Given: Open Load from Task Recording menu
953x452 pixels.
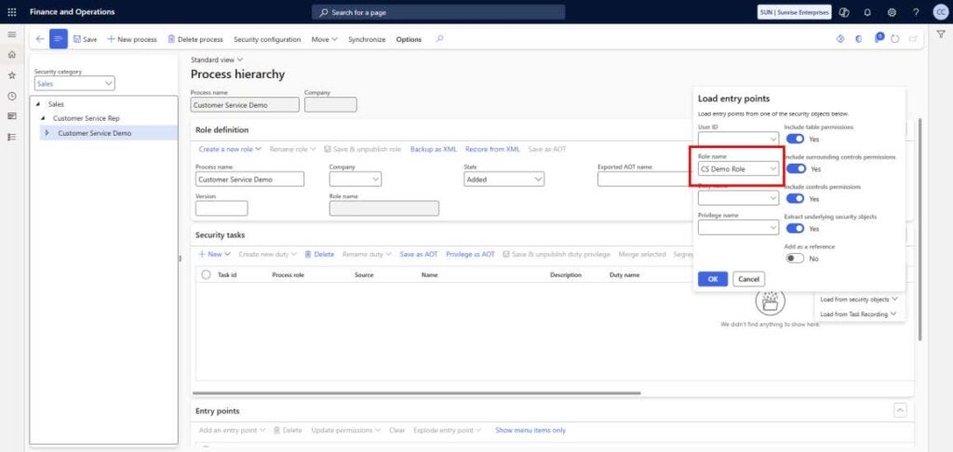Looking at the screenshot, I should [858, 314].
